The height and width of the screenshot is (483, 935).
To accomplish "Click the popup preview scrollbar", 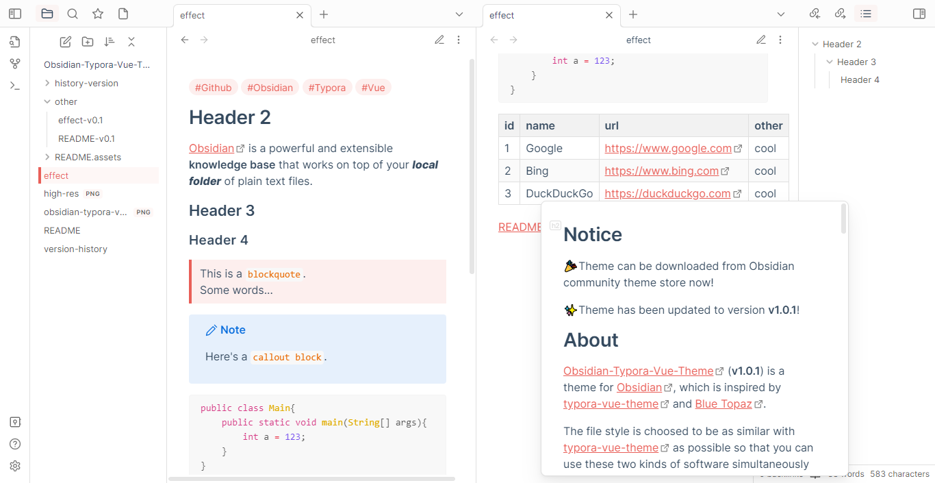I will [x=844, y=218].
